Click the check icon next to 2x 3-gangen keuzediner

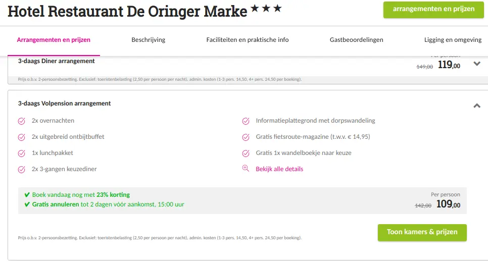(22, 170)
